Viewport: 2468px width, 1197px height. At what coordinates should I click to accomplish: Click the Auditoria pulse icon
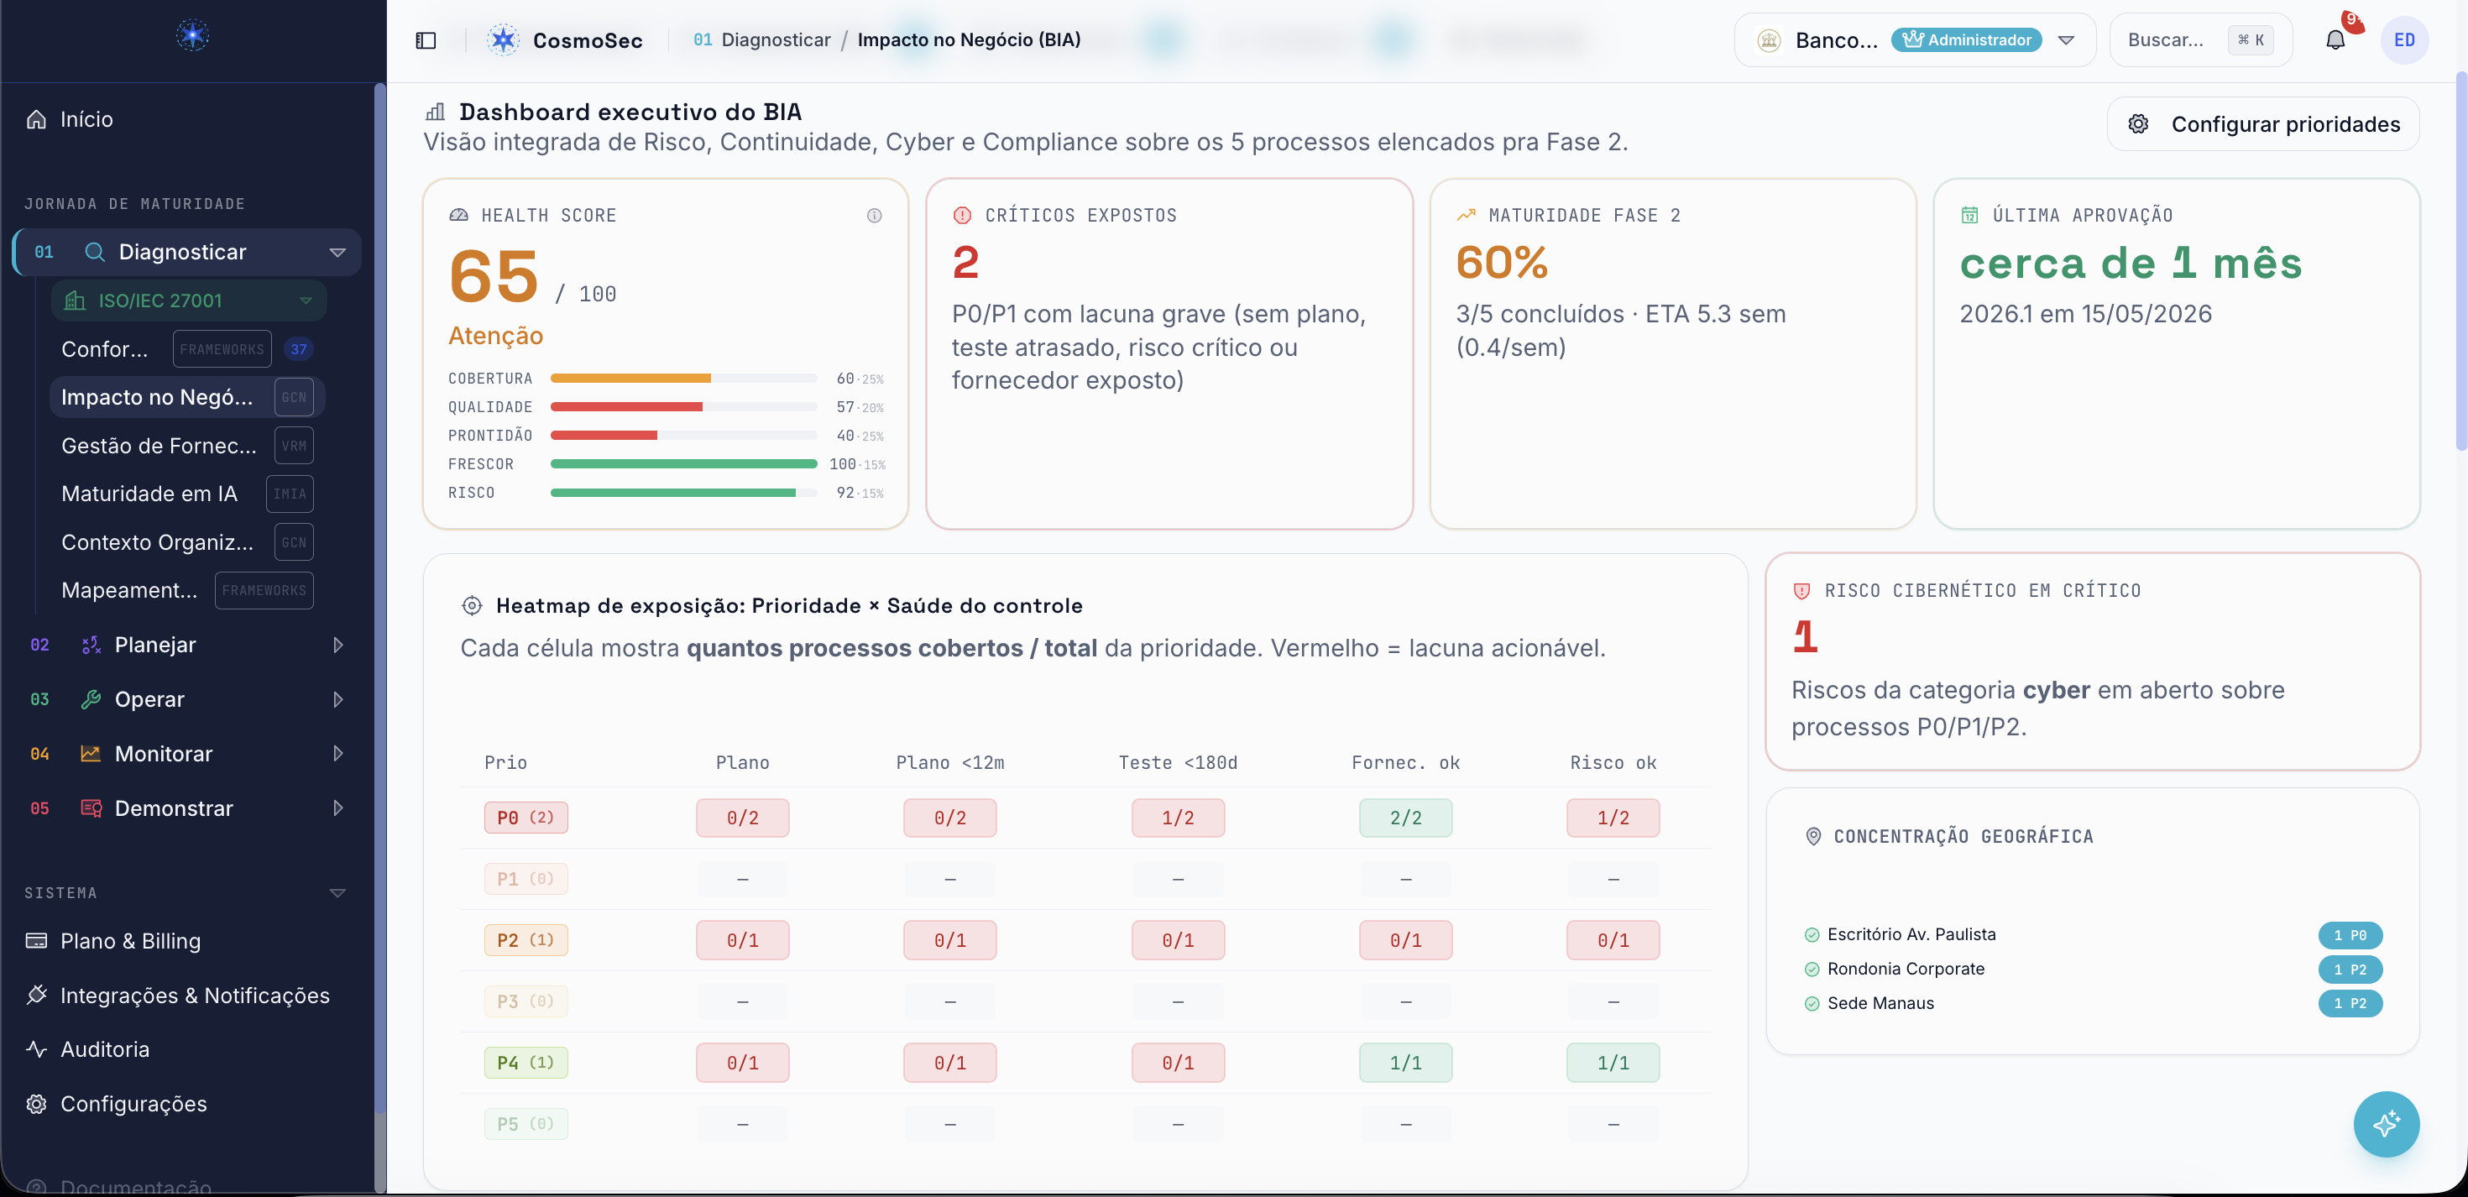[36, 1049]
